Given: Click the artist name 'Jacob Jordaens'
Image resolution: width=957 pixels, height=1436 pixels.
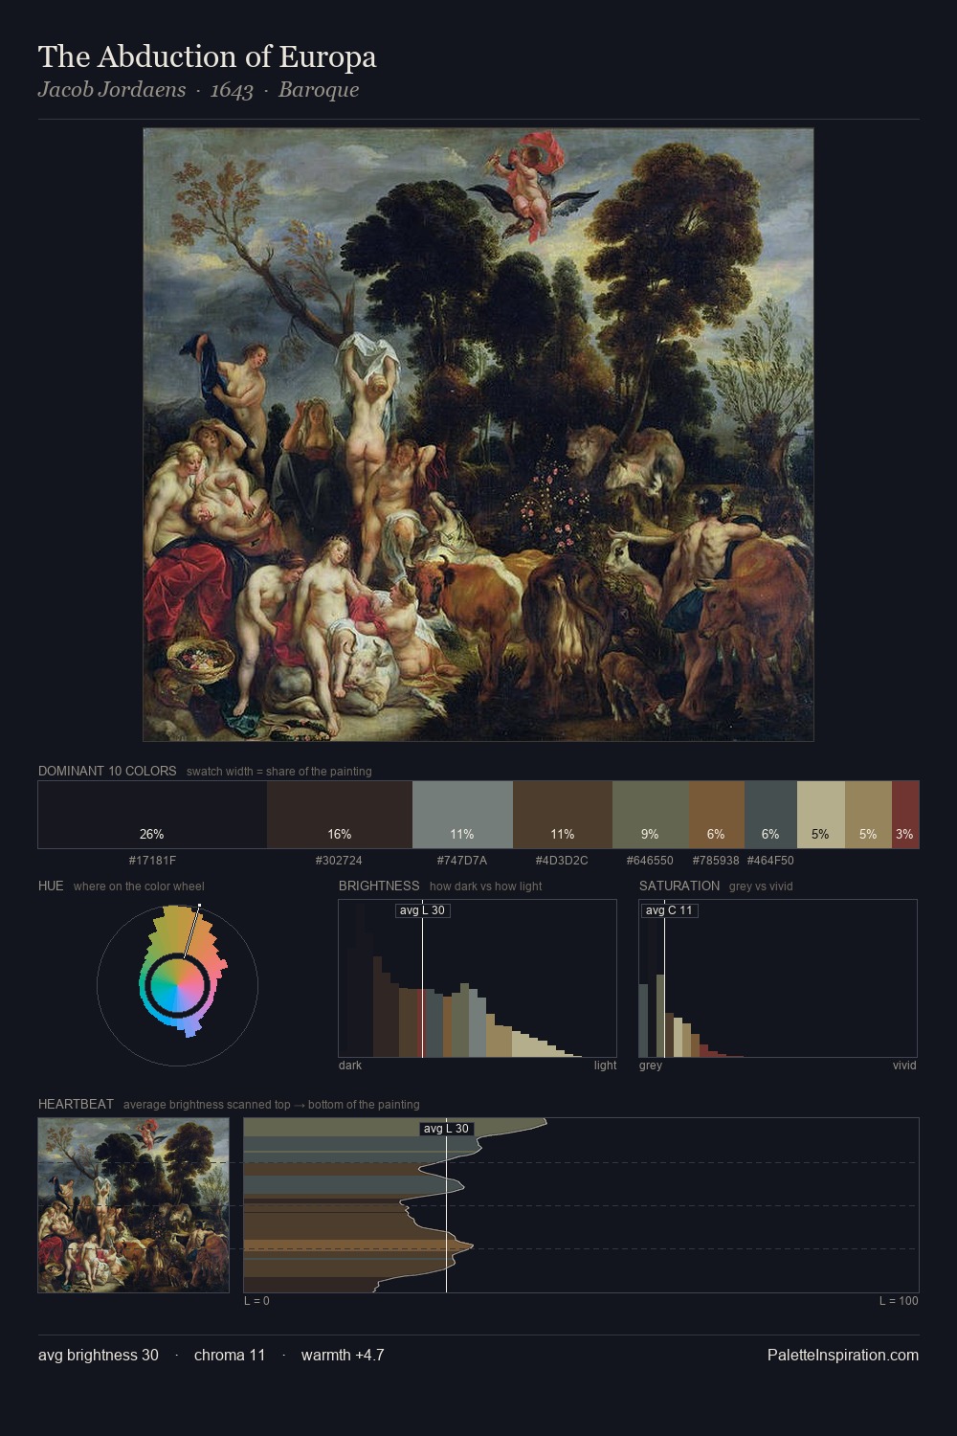Looking at the screenshot, I should coord(112,90).
